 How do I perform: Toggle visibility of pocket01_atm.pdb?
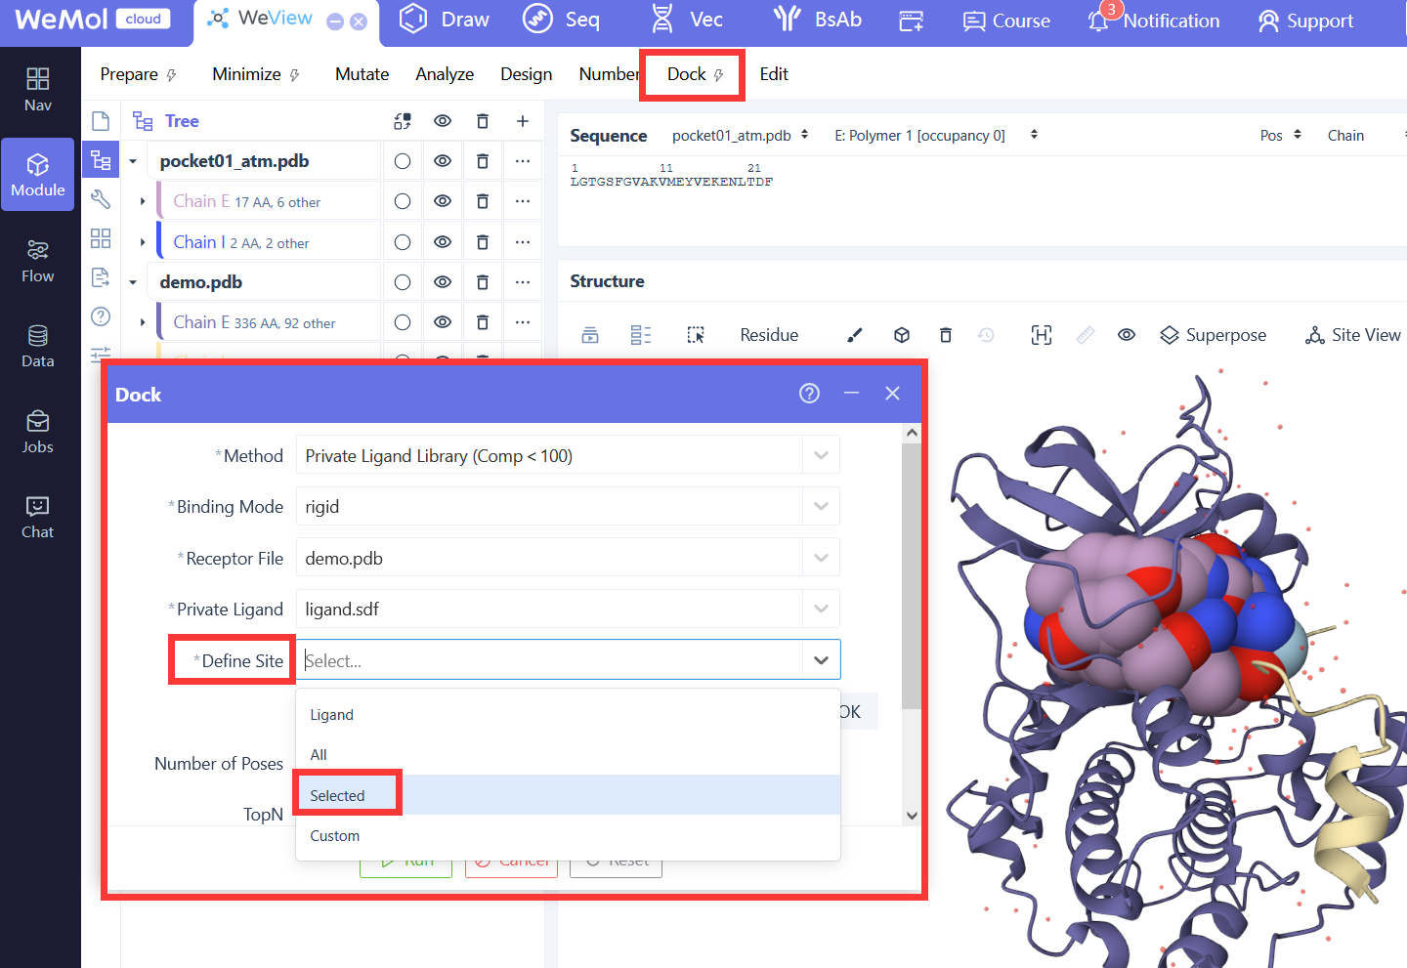(443, 161)
